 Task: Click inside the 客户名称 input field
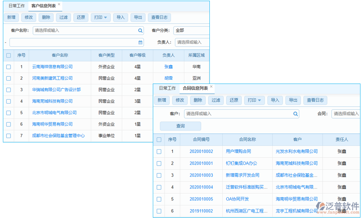click(x=83, y=30)
